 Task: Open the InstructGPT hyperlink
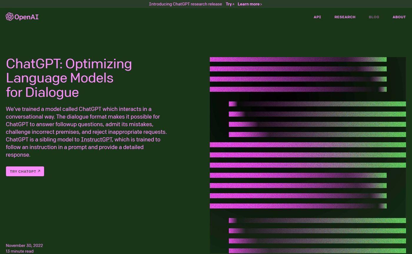(x=96, y=140)
